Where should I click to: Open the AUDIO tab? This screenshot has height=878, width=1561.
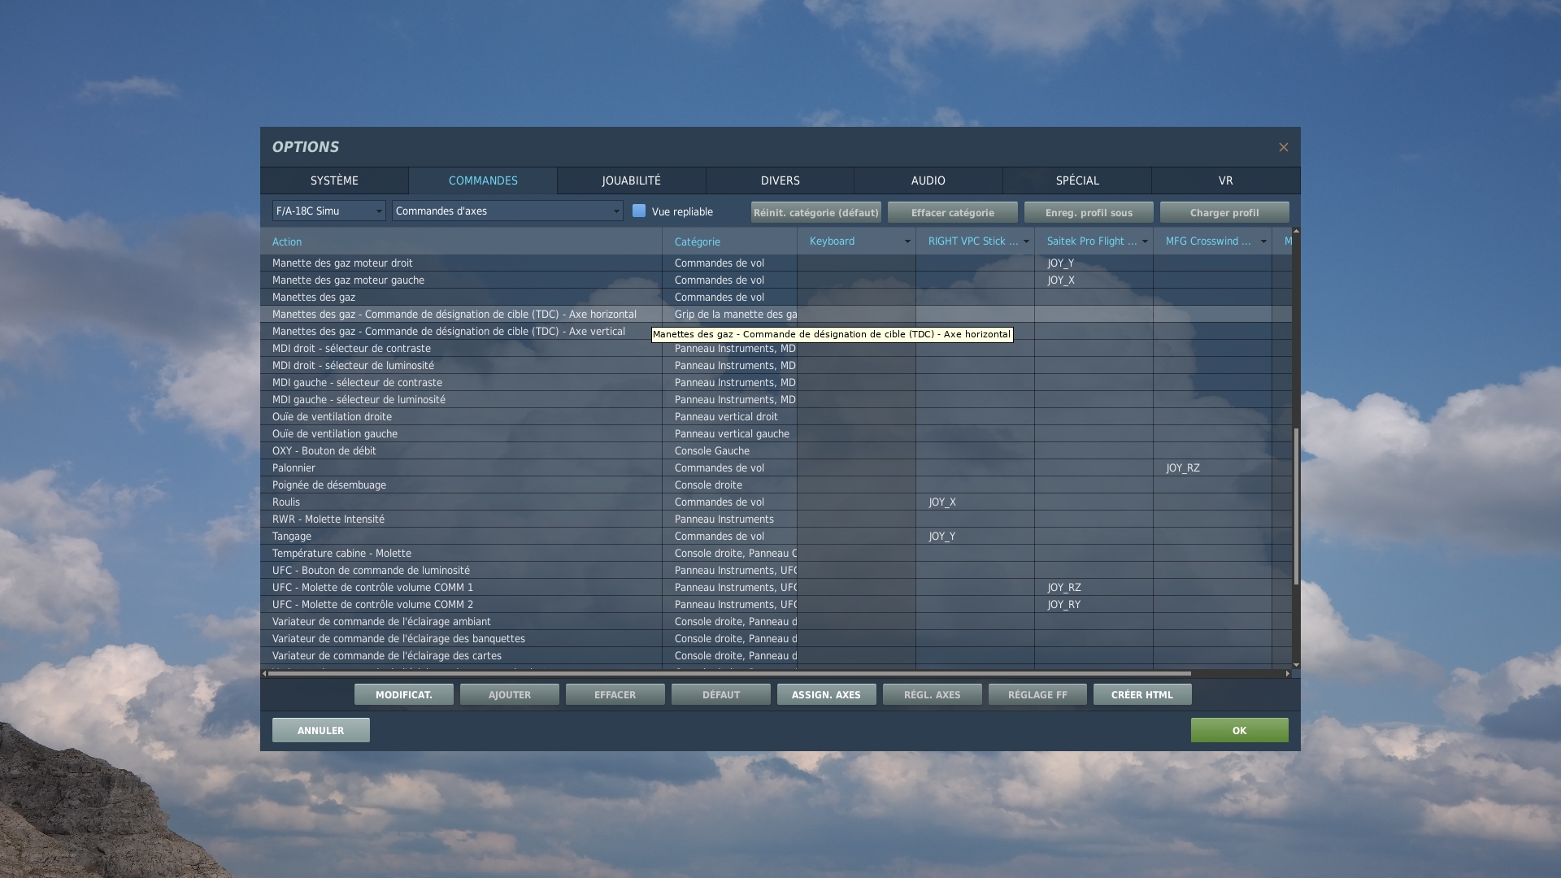[x=928, y=180]
